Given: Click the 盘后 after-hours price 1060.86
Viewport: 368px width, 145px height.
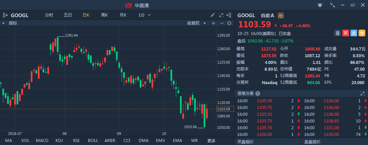Looking at the screenshot, I should coord(255,41).
